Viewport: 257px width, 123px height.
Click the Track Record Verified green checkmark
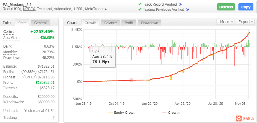coord(140,4)
